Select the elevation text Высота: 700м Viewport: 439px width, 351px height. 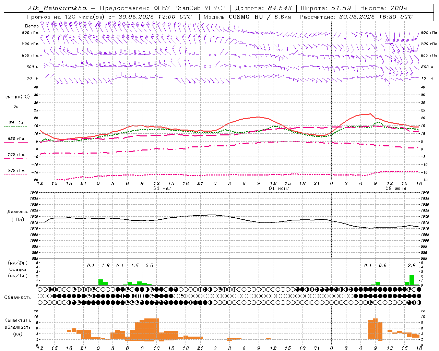point(383,8)
